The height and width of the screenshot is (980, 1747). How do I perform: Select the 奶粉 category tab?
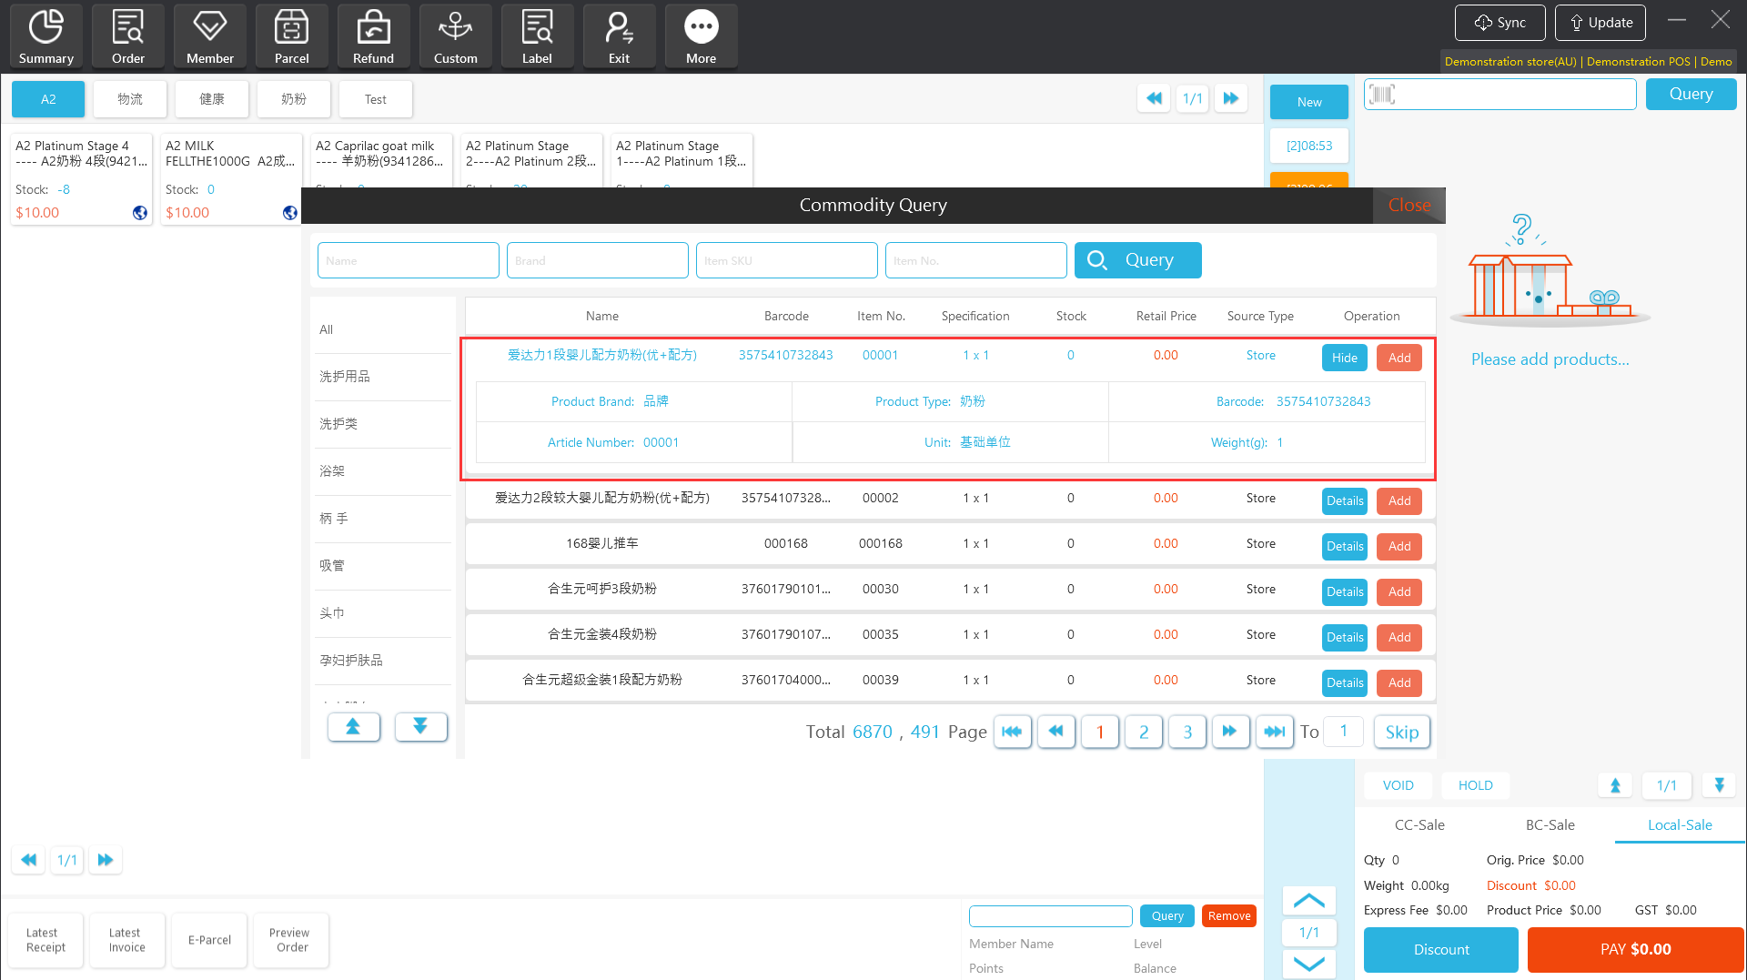[293, 99]
